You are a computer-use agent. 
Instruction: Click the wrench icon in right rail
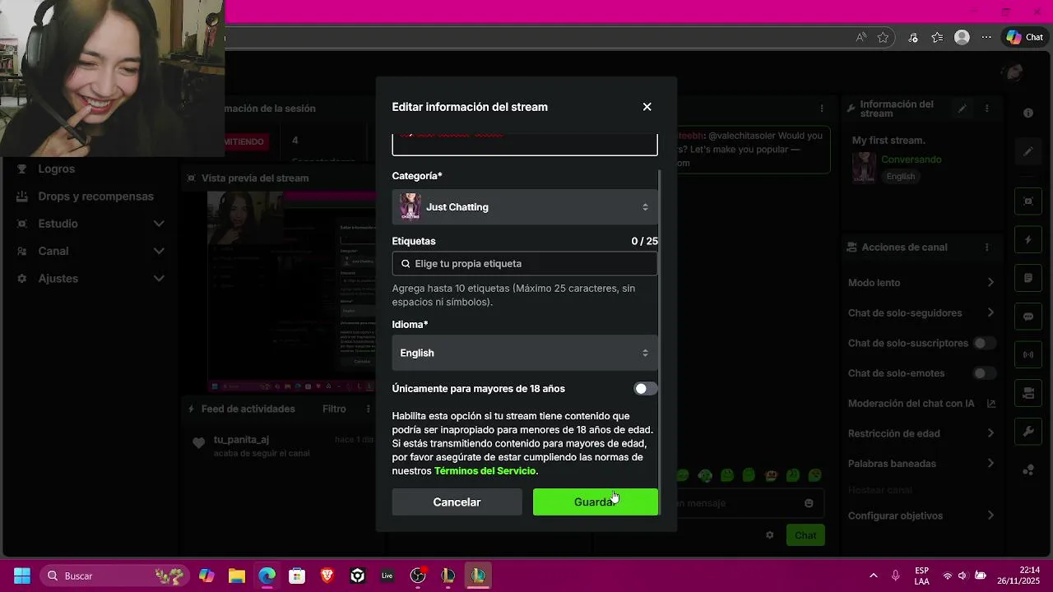[1028, 432]
